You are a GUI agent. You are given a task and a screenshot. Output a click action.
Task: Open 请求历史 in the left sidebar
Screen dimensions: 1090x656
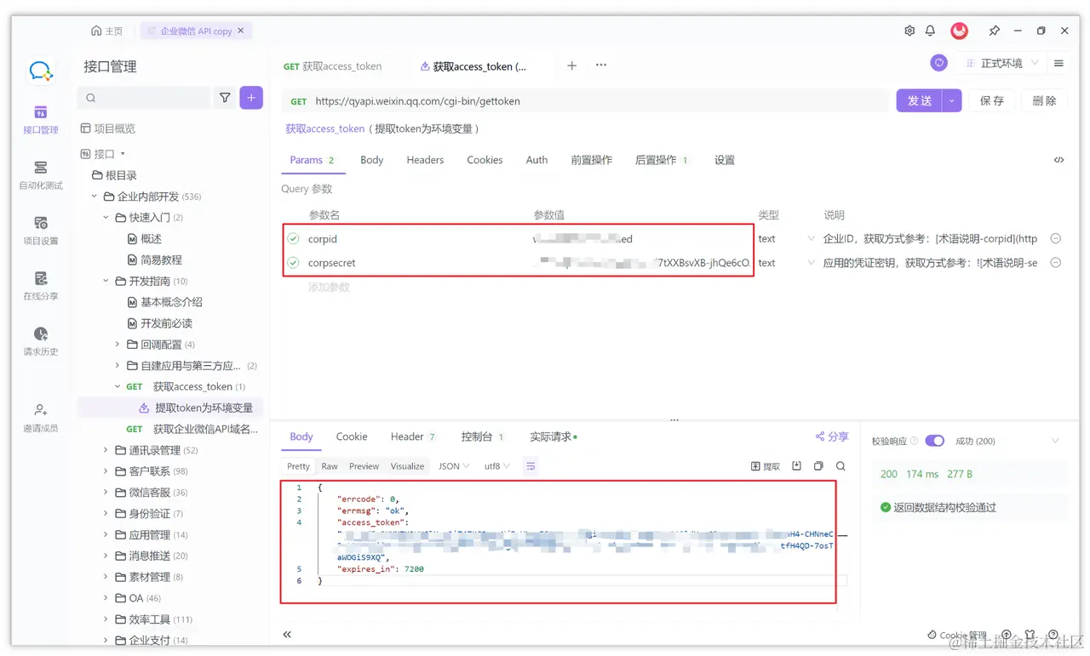[40, 341]
